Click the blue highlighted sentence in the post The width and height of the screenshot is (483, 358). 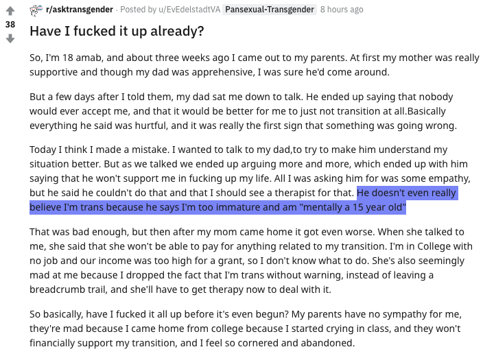click(244, 200)
